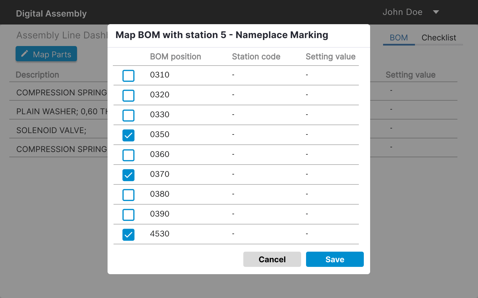Select the BOM tab
Screen dimensions: 478x298
point(399,37)
